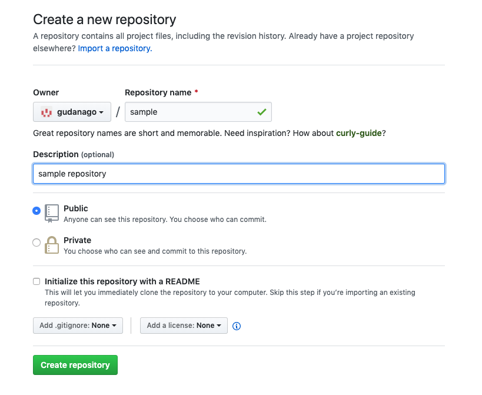The height and width of the screenshot is (395, 482).
Task: Expand the Add .gitignore dropdown
Action: coord(78,325)
